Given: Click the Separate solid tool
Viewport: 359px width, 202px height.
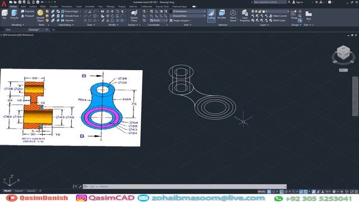Looking at the screenshot, I should click(68, 20).
